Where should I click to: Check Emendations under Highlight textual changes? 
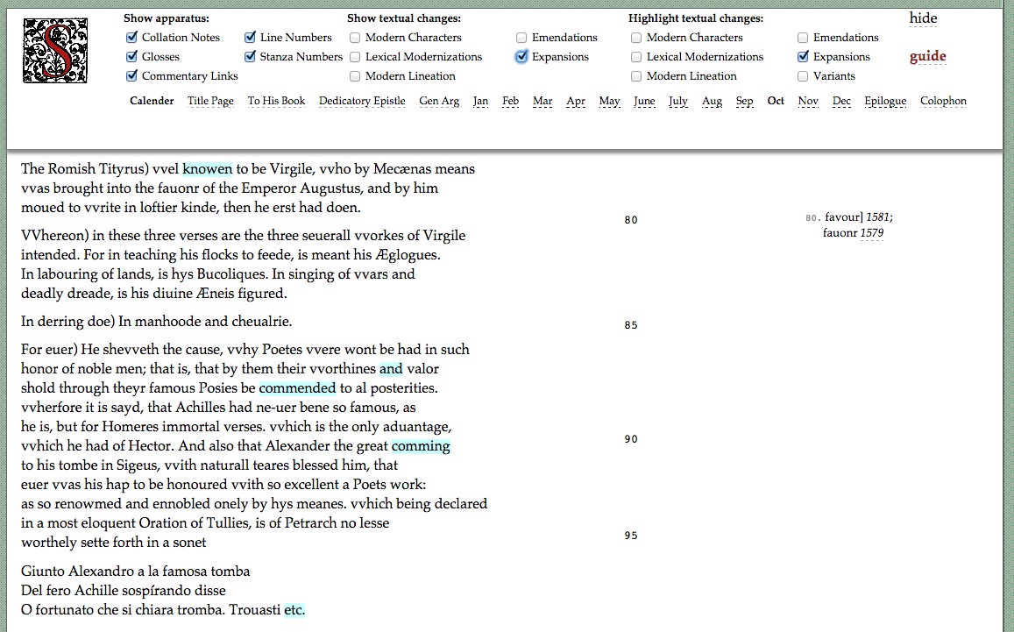[x=804, y=38]
